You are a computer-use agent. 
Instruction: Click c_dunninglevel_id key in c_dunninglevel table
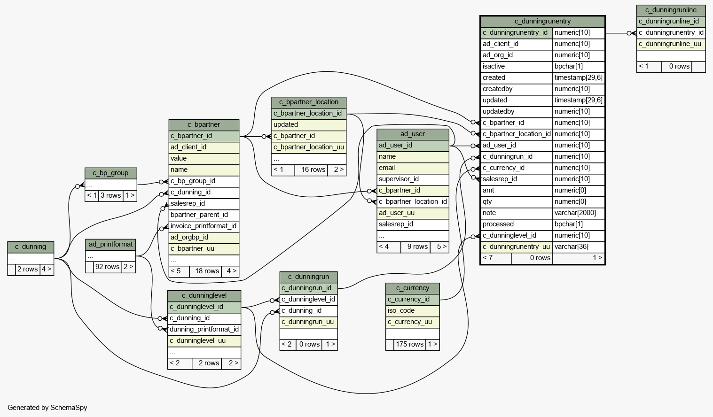coord(204,307)
